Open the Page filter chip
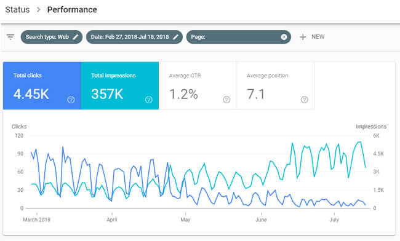400x241 pixels. (x=239, y=37)
